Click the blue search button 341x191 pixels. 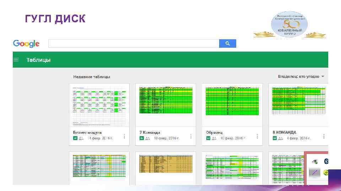[x=227, y=43]
